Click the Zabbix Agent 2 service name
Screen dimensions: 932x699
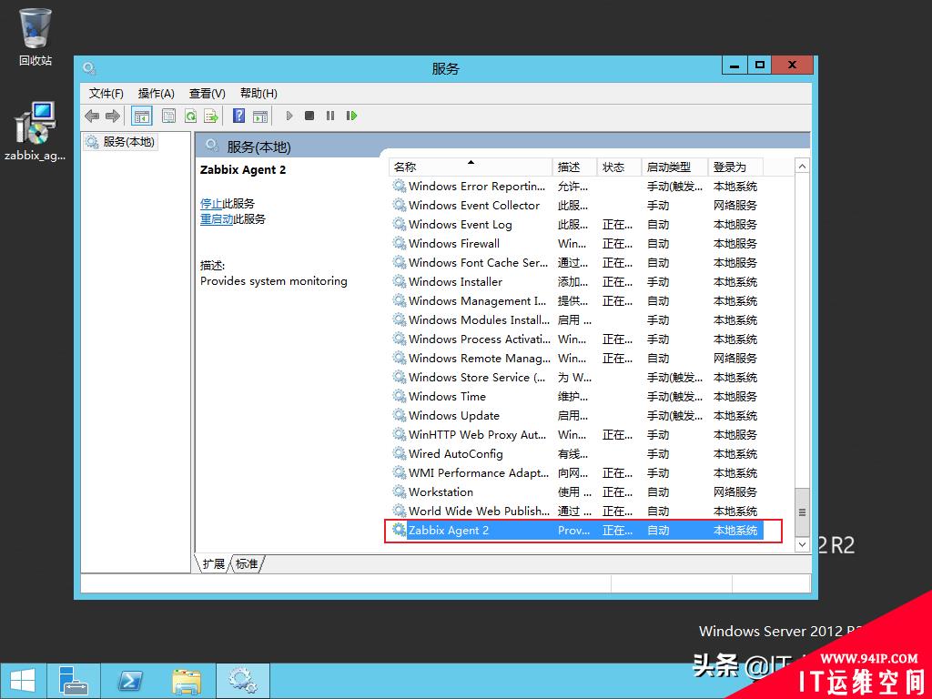[x=449, y=531]
